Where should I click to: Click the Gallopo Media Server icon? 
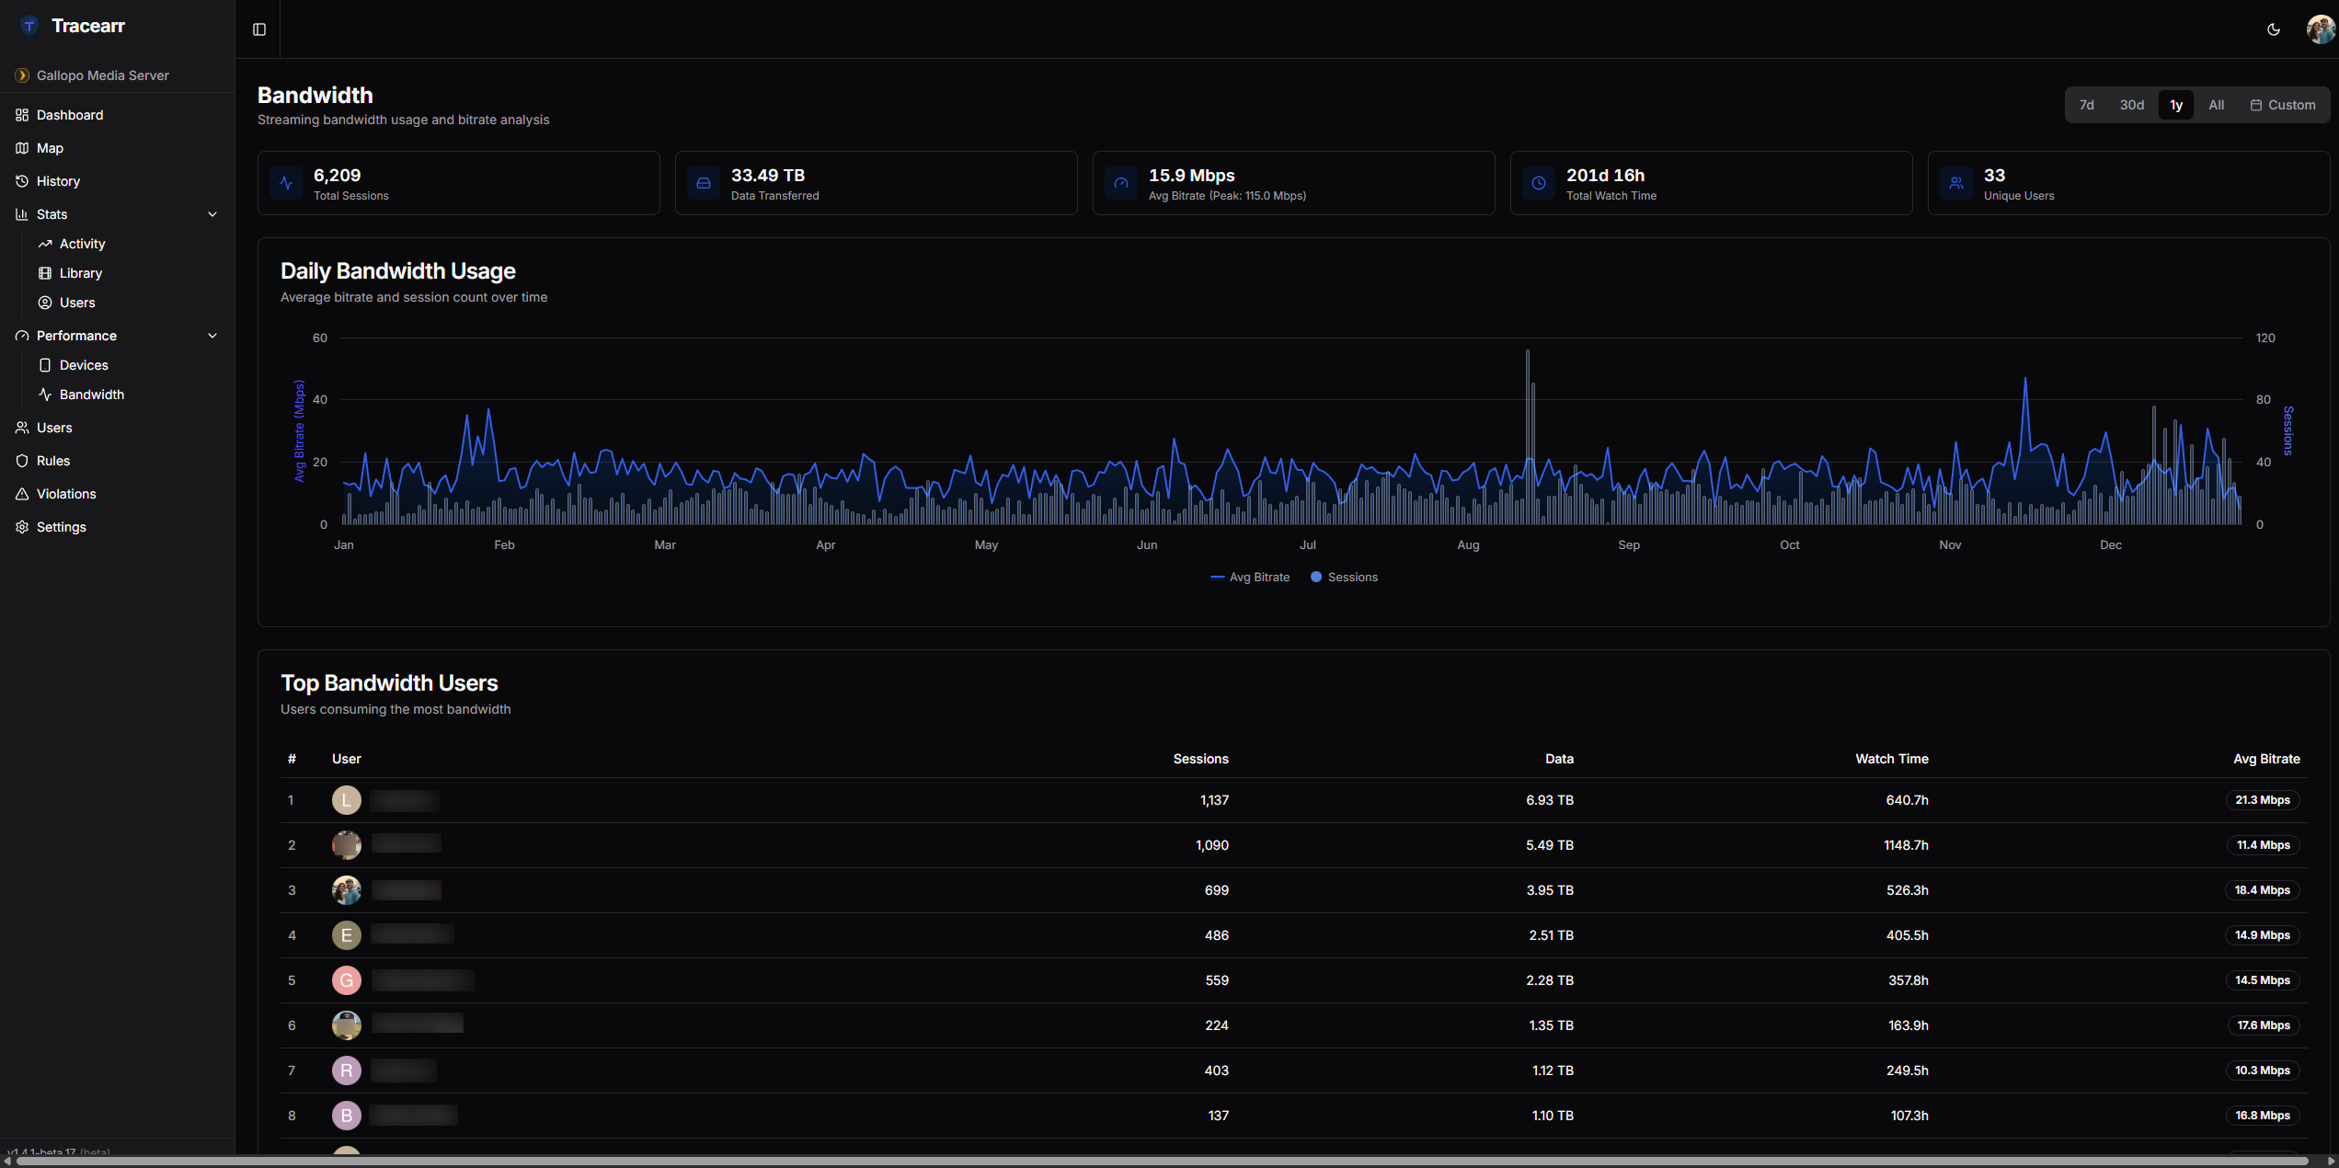22,75
